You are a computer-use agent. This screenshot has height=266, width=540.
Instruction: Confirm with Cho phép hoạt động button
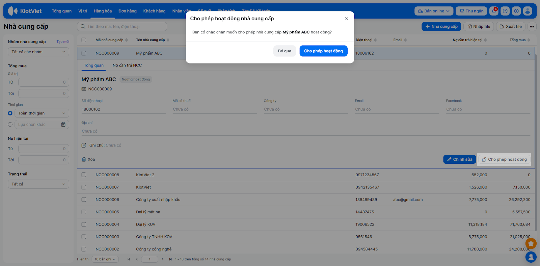coord(323,51)
